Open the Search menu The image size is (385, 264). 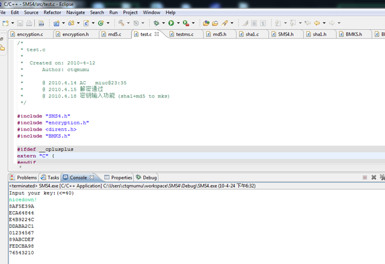97,13
